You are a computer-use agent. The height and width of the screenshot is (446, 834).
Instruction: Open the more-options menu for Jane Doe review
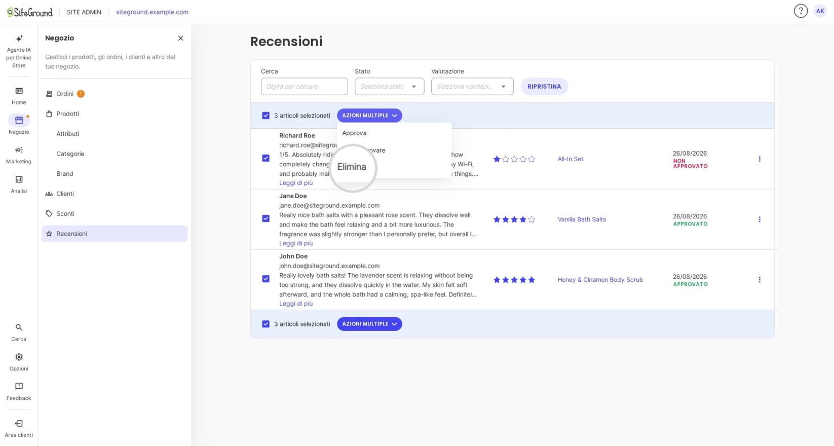(759, 219)
